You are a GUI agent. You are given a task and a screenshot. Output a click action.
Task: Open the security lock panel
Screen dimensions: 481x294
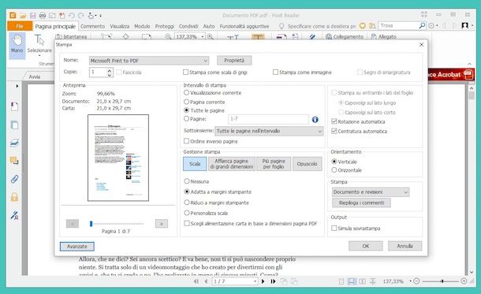14,197
